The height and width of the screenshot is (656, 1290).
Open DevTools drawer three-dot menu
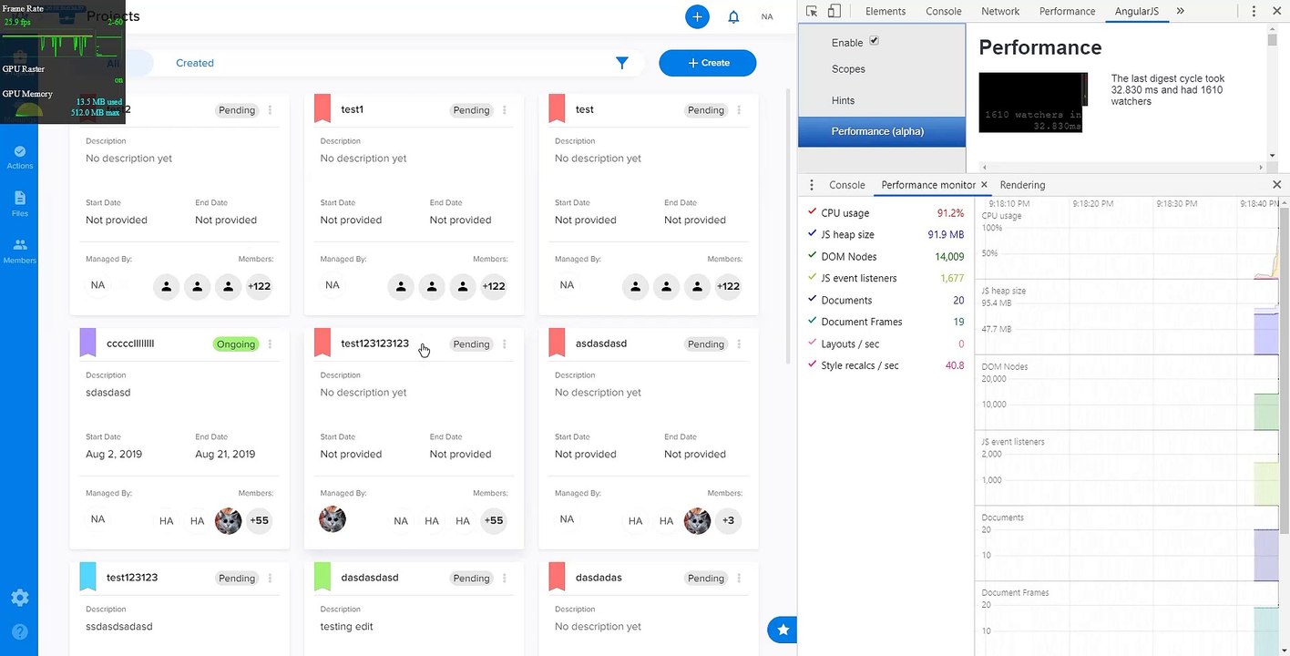[x=812, y=185]
